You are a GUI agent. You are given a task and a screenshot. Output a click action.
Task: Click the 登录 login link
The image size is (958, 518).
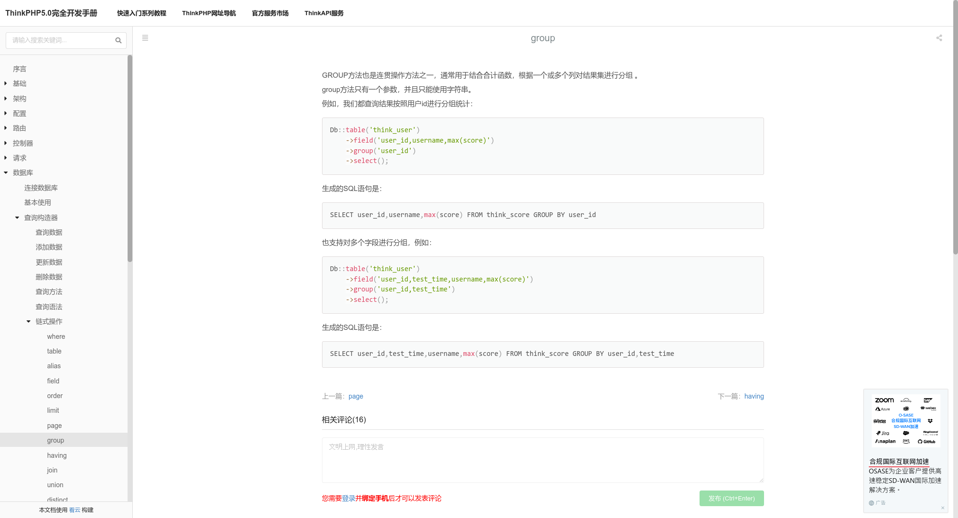tap(349, 498)
